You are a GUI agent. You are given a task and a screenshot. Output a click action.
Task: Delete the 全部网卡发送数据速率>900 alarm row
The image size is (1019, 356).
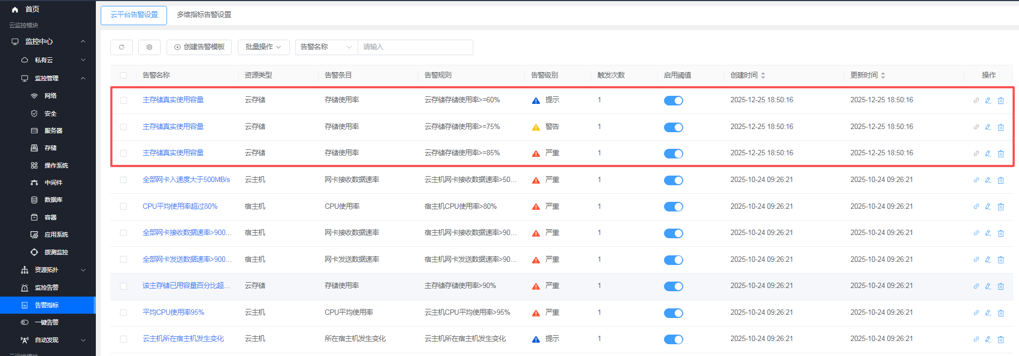click(x=1001, y=260)
